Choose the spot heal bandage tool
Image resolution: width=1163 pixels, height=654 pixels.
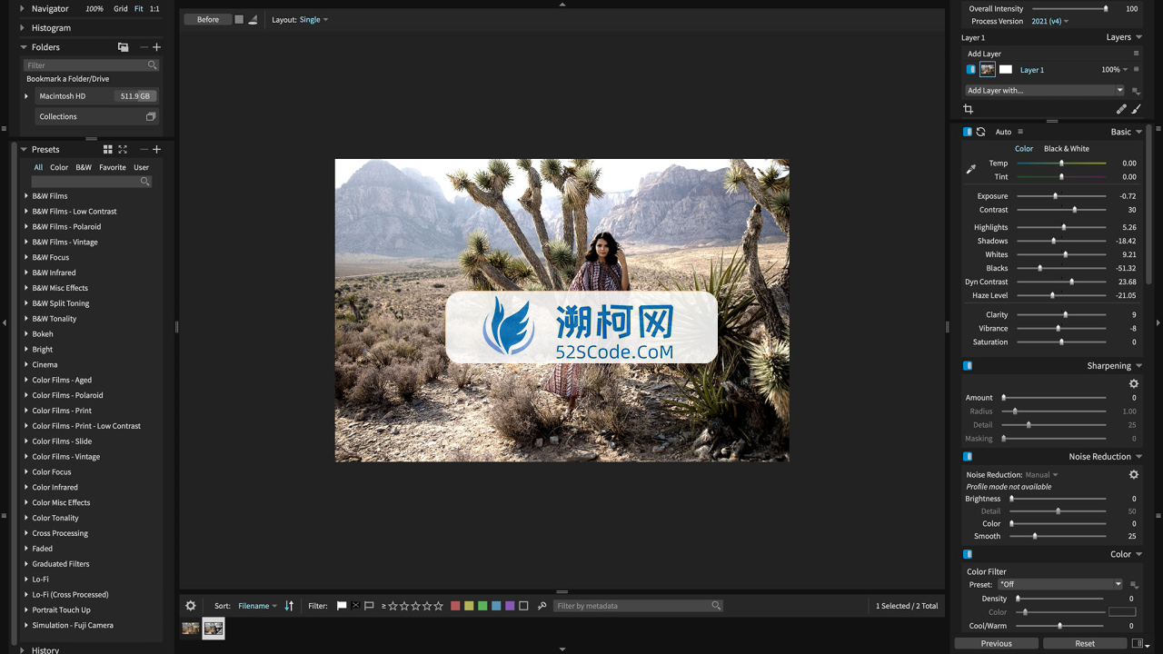(1121, 109)
